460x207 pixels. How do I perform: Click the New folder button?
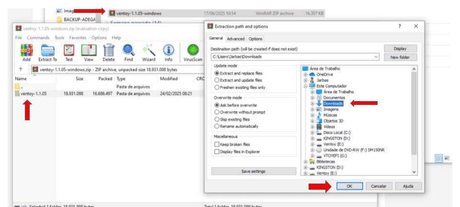point(400,57)
